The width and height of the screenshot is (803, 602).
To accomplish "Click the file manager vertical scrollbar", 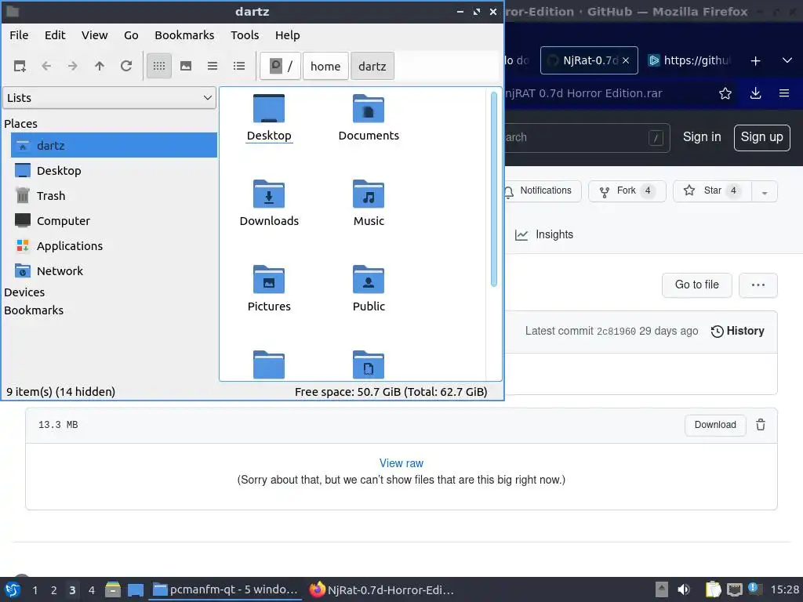I will (494, 189).
